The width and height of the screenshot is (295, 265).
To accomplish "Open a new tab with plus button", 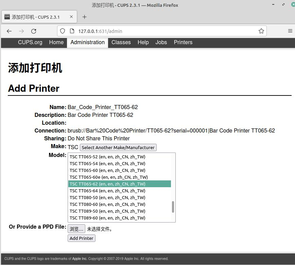I will [x=85, y=17].
